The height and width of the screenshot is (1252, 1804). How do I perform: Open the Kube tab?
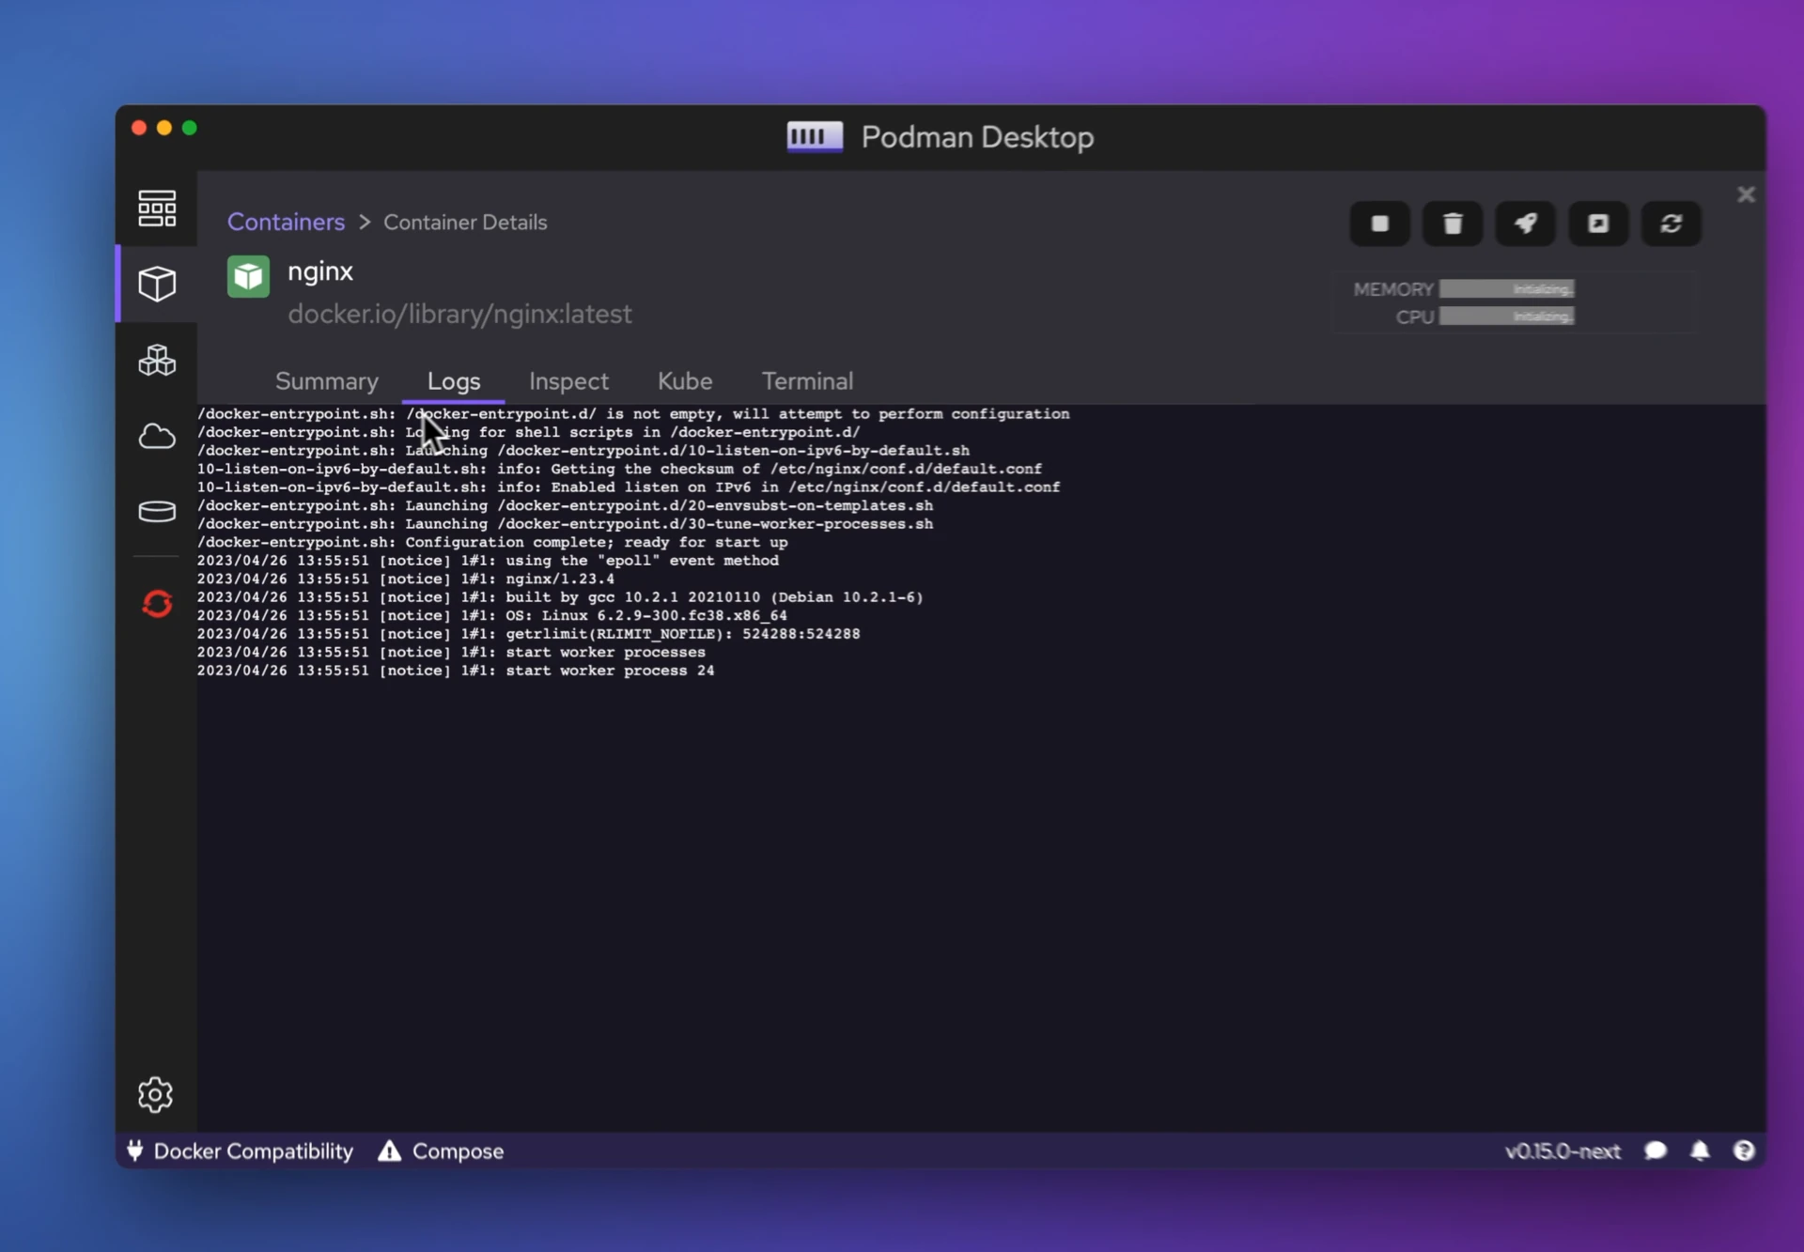click(x=684, y=381)
